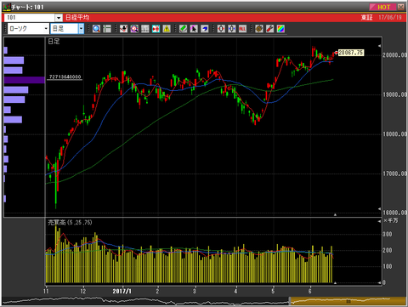Screen dimensions: 408x307
Task: Click the 2017/1 date axis label
Action: point(122,291)
